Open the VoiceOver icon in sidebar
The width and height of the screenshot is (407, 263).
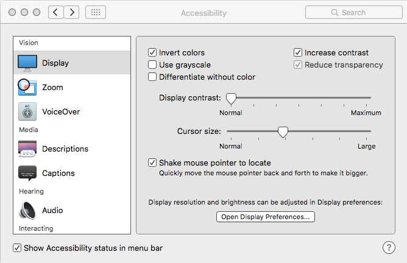pos(27,112)
